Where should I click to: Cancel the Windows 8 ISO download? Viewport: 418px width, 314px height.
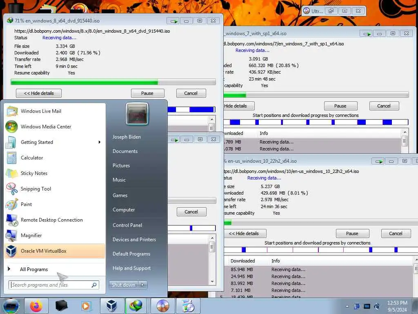pos(191,93)
